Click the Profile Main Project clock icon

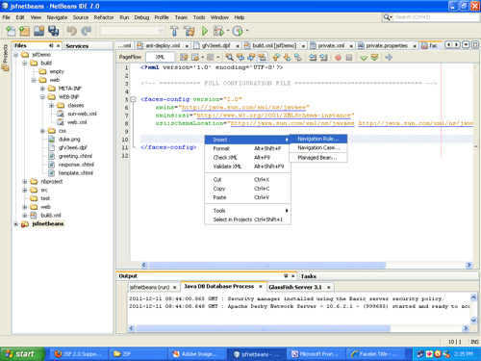(x=238, y=31)
